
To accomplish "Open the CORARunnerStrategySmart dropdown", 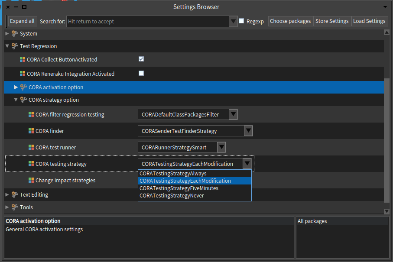I will [x=221, y=147].
